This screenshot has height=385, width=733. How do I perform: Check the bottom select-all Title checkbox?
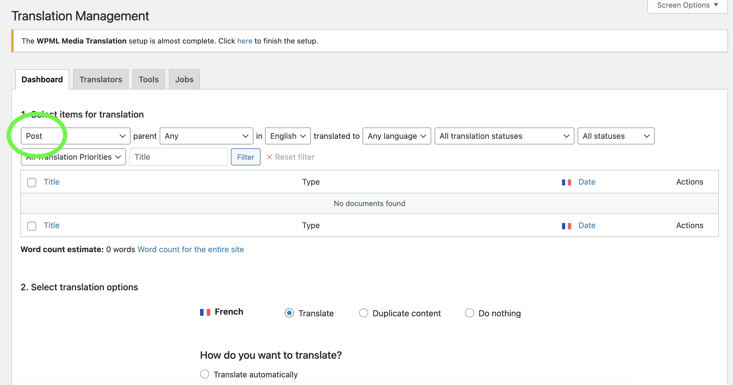tap(32, 226)
